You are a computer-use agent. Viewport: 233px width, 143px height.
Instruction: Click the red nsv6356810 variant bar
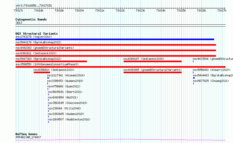click(42, 72)
